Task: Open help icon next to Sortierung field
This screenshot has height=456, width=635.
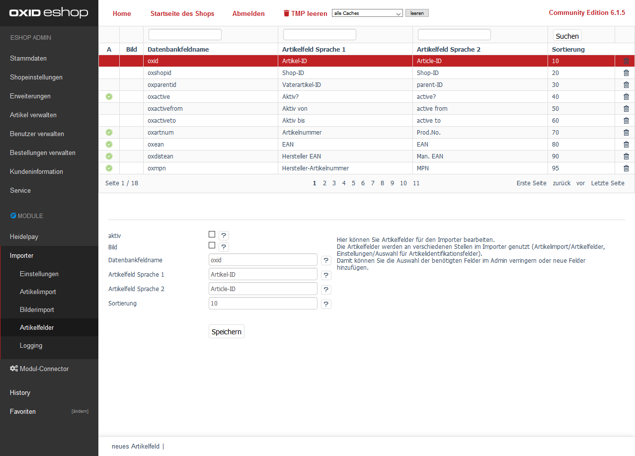Action: (326, 304)
